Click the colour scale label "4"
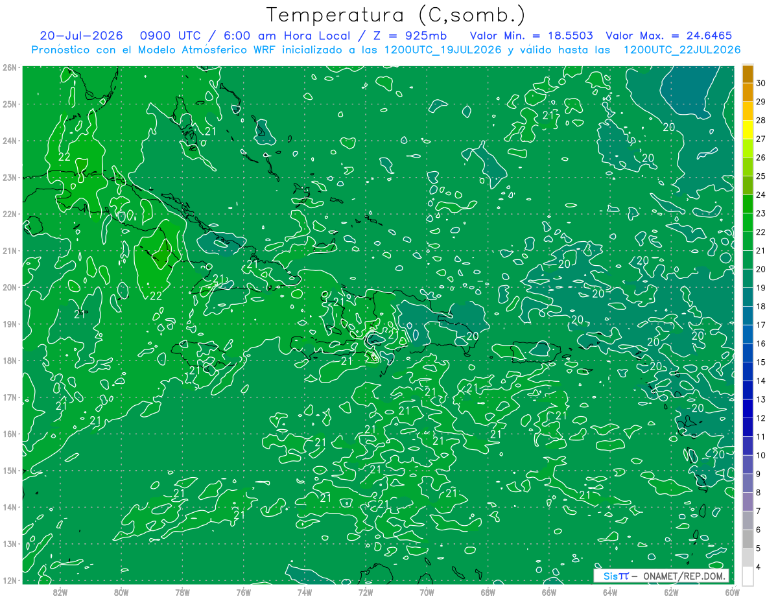Viewport: 778px width, 601px height. point(759,568)
